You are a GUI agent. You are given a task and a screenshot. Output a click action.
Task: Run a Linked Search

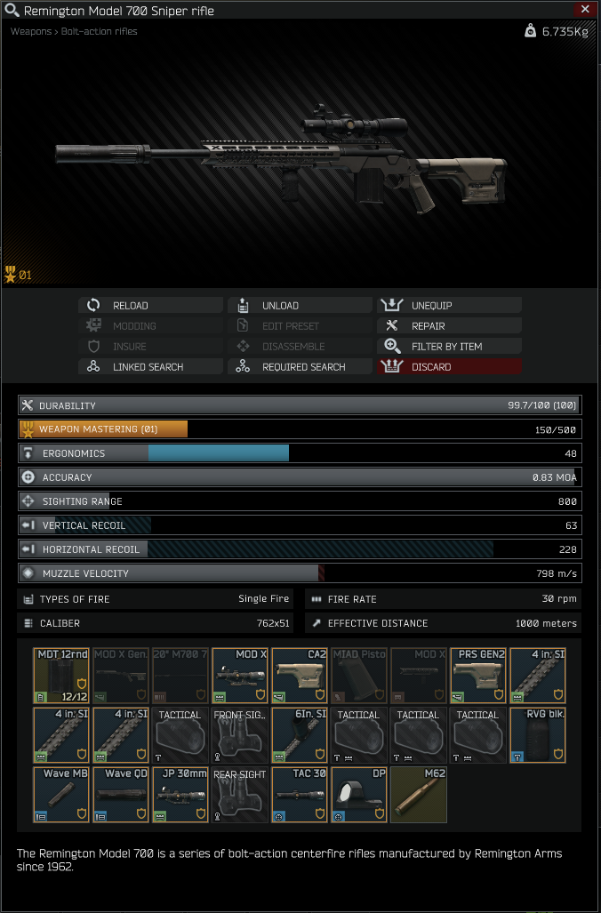pyautogui.click(x=151, y=367)
